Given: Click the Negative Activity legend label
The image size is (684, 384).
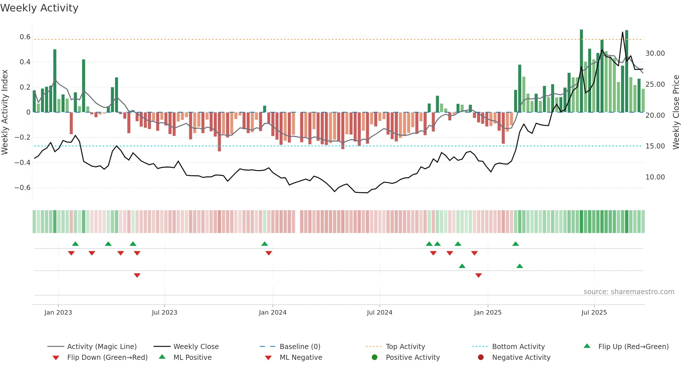Looking at the screenshot, I should tap(521, 357).
